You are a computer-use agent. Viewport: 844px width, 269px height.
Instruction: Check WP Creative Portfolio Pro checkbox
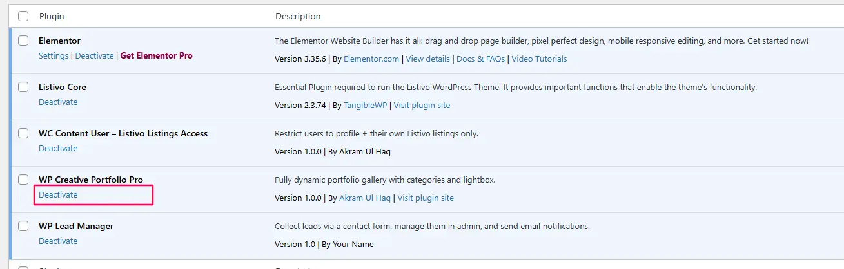point(23,180)
